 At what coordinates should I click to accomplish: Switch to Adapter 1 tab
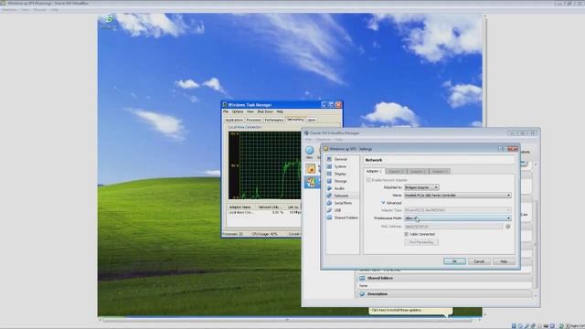374,171
